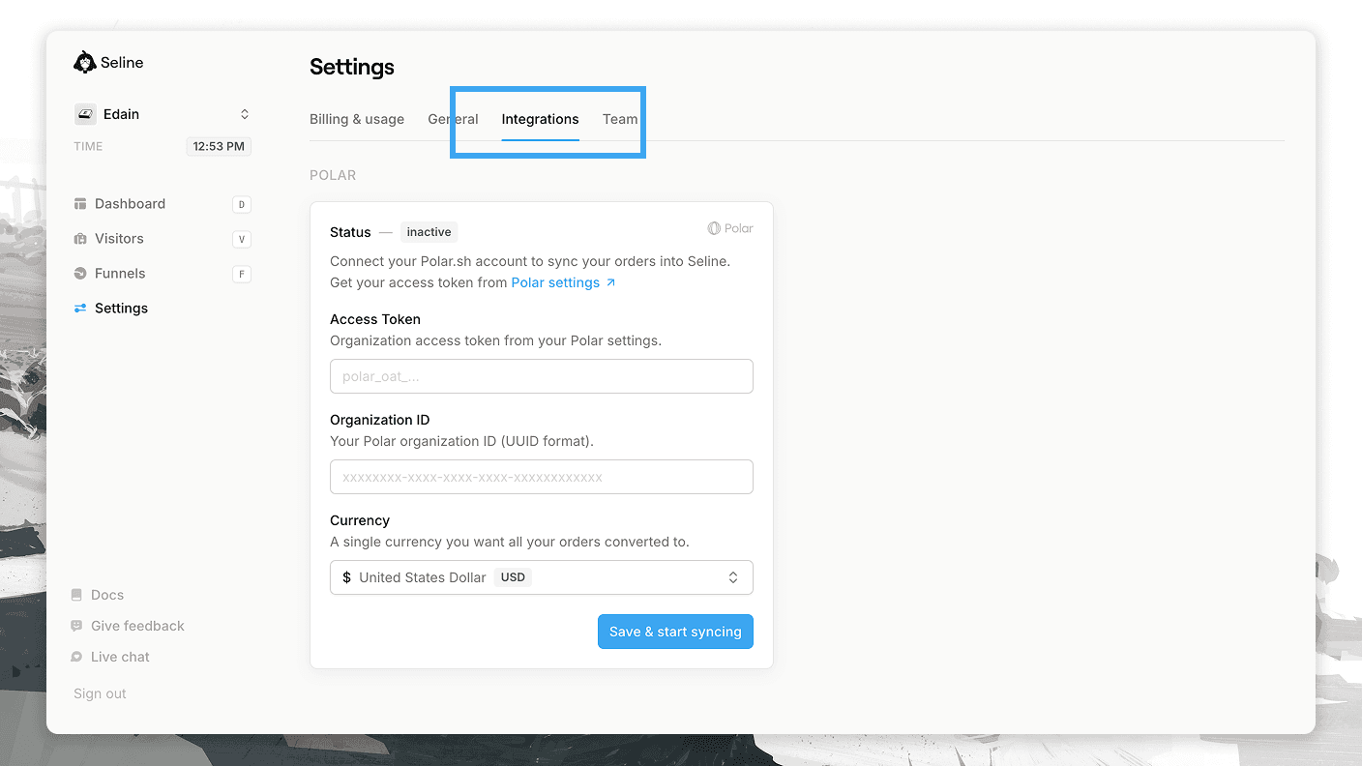Click the inactive status badge
The width and height of the screenshot is (1362, 766).
tap(429, 232)
